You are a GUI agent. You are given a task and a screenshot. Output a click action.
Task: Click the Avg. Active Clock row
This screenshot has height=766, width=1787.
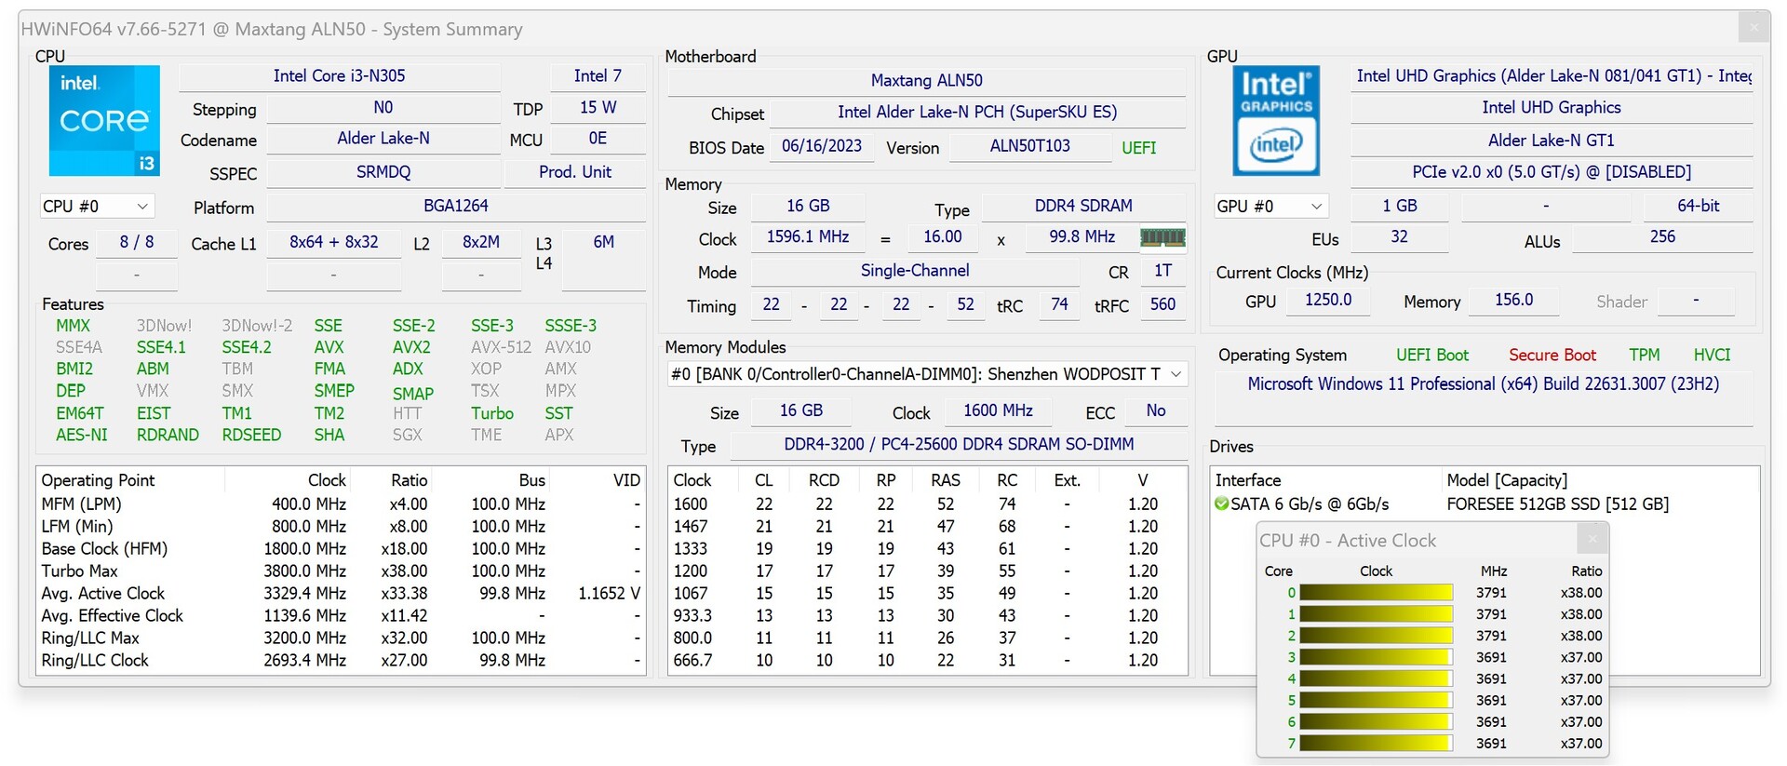pos(341,593)
